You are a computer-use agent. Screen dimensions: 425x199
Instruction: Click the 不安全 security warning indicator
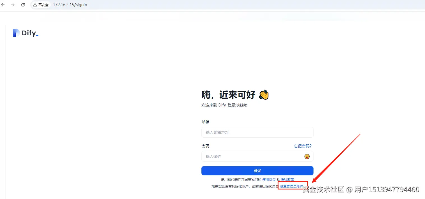[41, 5]
